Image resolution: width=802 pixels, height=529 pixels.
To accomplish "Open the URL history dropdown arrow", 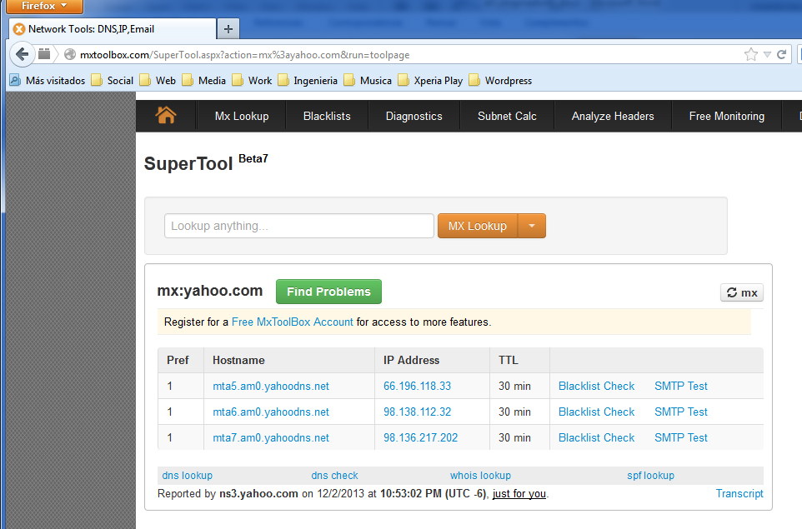I will (767, 55).
